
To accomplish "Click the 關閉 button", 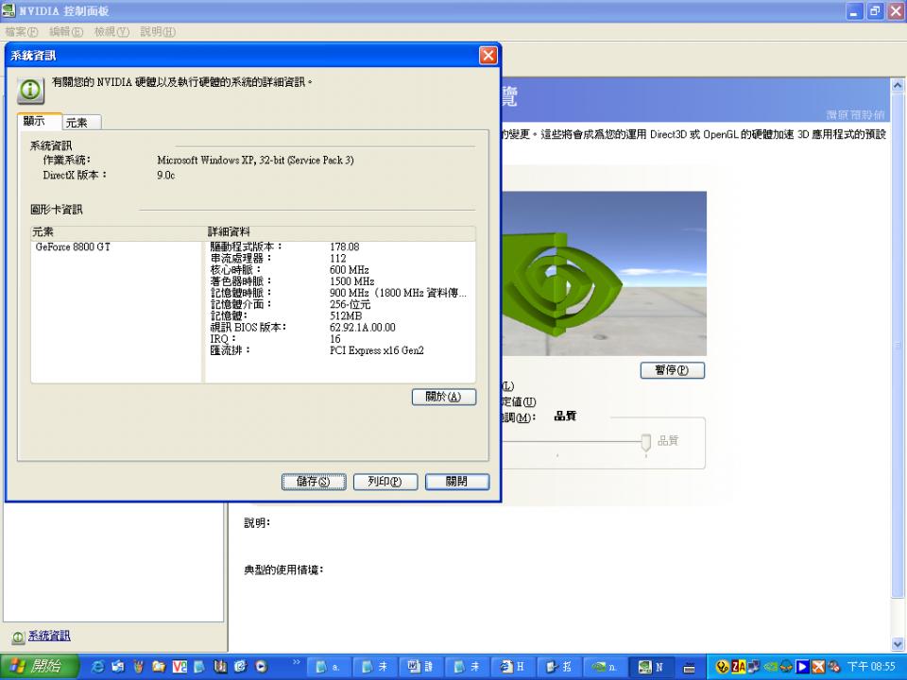I will pyautogui.click(x=457, y=482).
